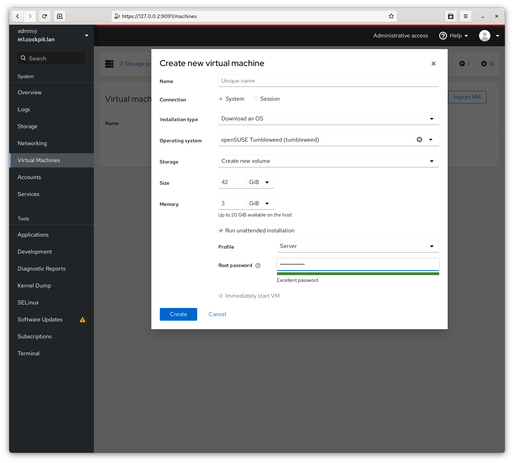
Task: Expand the Storage volume dropdown
Action: click(x=328, y=161)
